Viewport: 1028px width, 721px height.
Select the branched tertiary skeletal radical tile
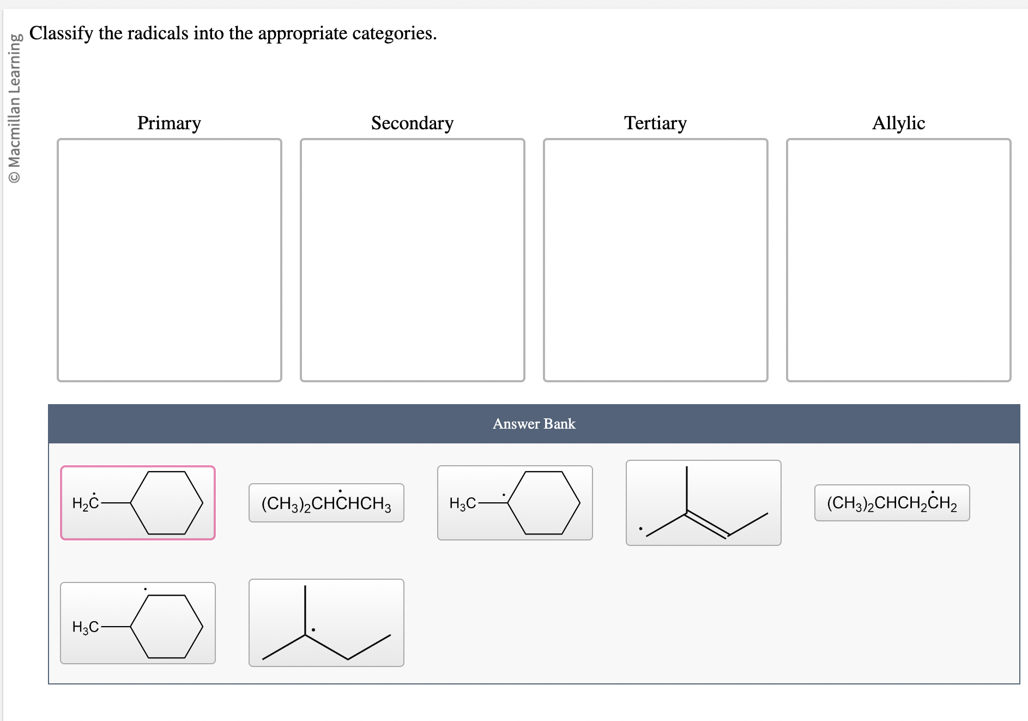coord(326,623)
